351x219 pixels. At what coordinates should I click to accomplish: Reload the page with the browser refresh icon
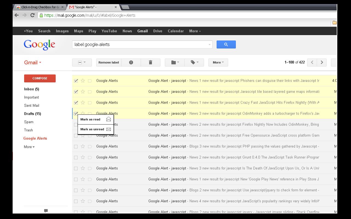(x=32, y=15)
